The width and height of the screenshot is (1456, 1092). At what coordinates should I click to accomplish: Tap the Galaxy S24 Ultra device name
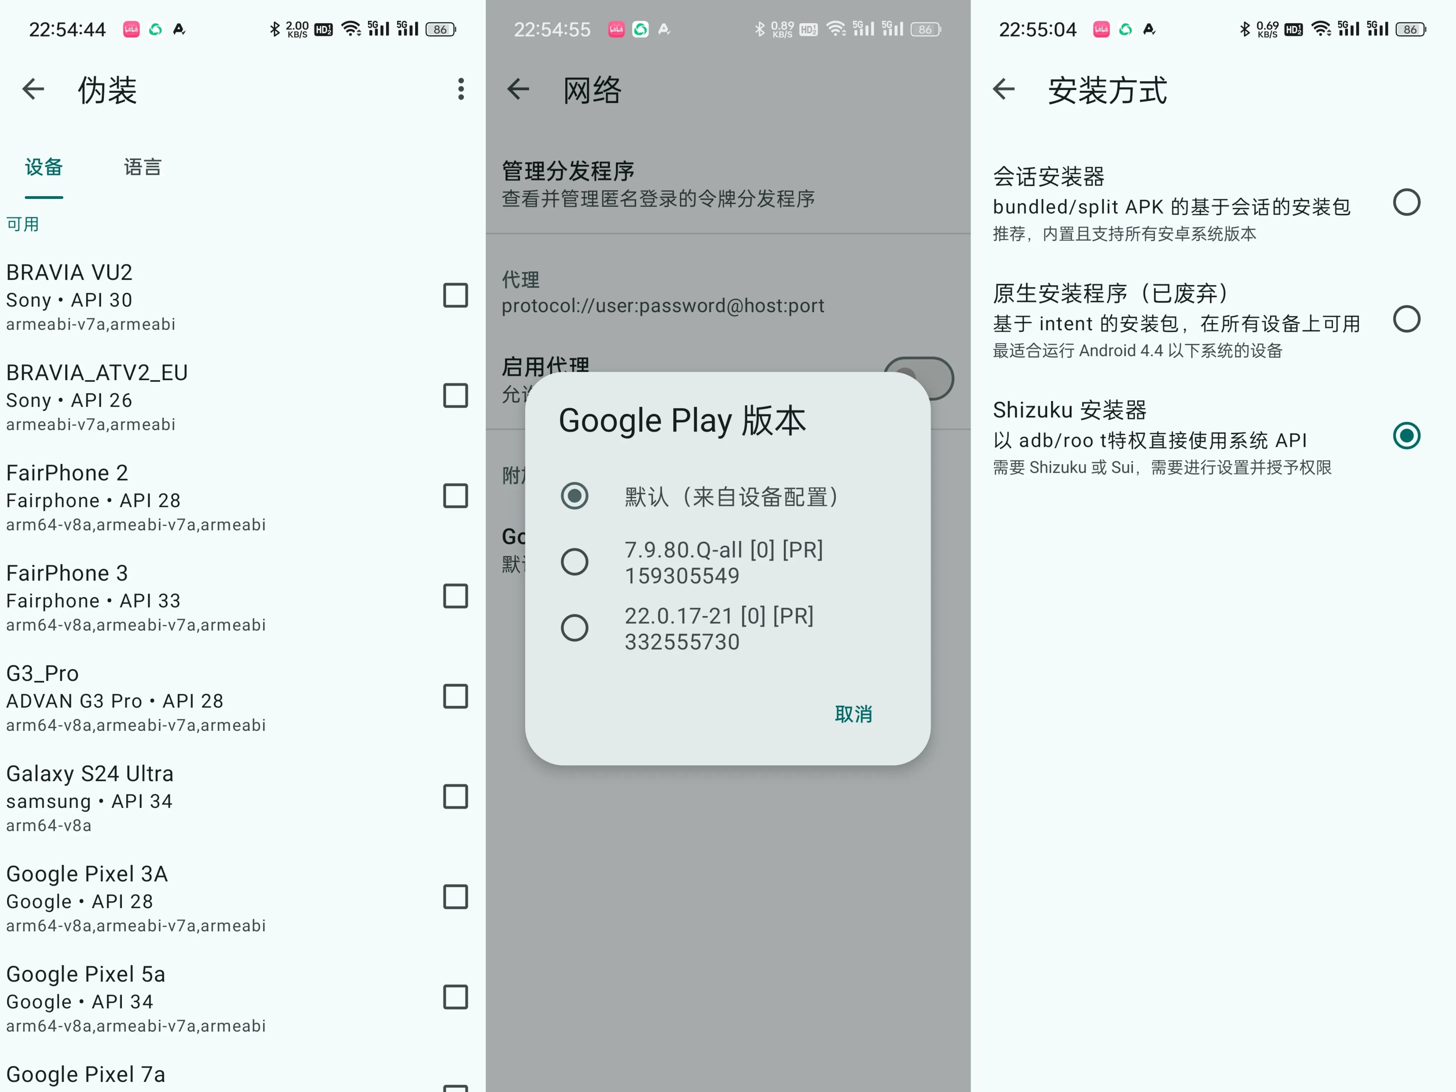pyautogui.click(x=90, y=773)
